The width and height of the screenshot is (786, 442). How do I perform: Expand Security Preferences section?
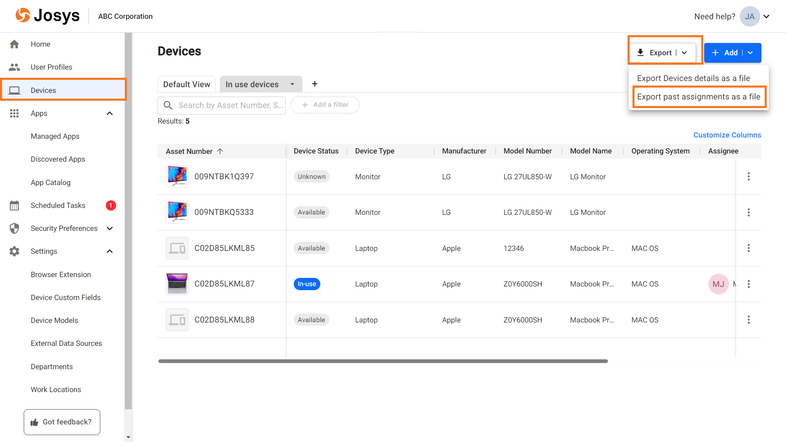110,228
